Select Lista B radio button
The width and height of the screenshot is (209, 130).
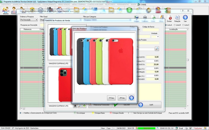175,25
